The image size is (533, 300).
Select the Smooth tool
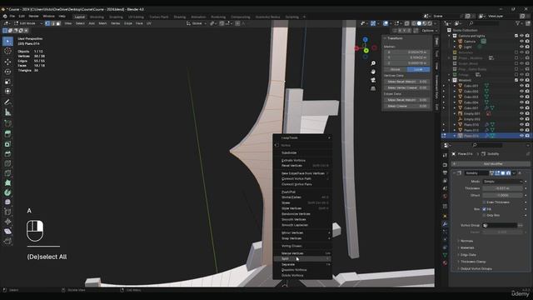coord(7,202)
